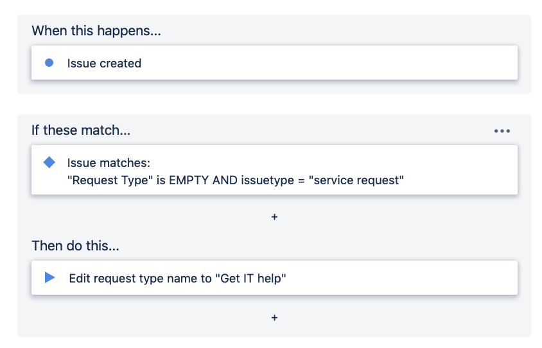Select the "Issue created" trigger label
Image resolution: width=542 pixels, height=348 pixels.
click(104, 64)
